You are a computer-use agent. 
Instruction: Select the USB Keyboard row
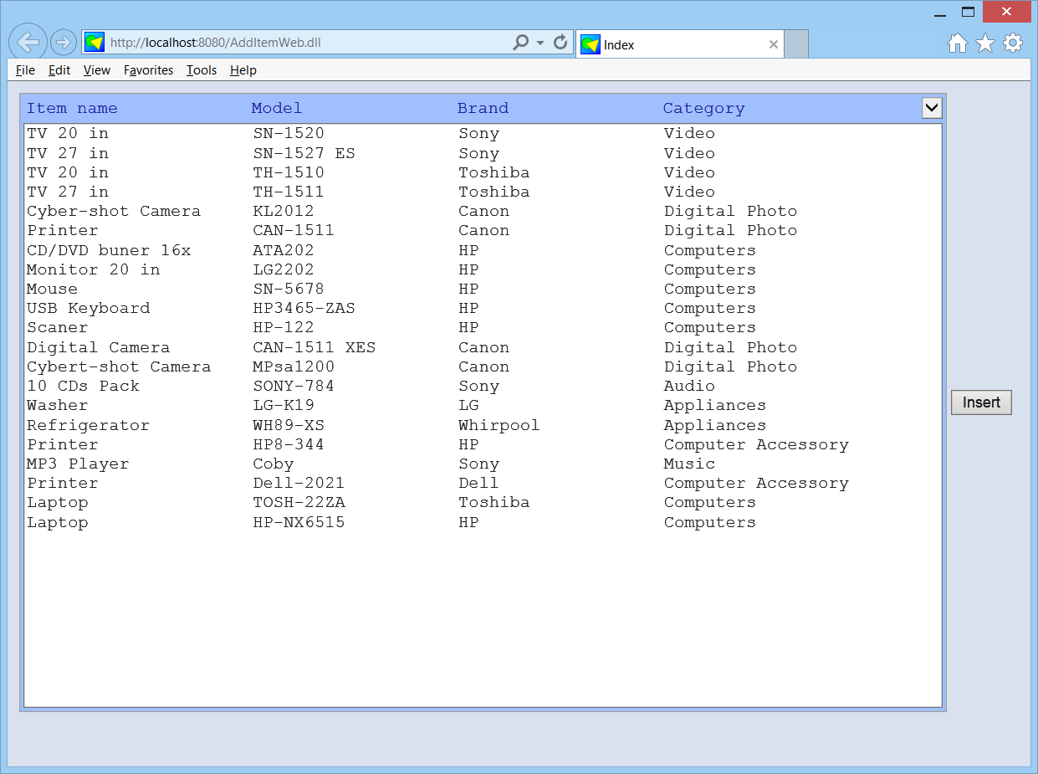483,308
